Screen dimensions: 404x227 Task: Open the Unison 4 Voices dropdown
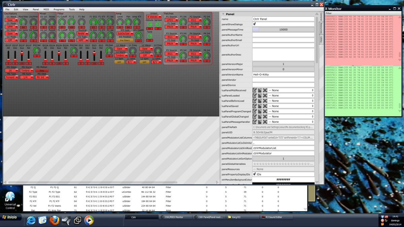(154, 17)
